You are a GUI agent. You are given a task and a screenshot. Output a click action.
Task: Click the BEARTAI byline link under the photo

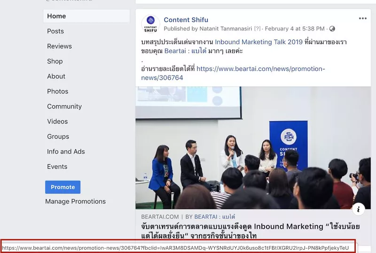215,217
